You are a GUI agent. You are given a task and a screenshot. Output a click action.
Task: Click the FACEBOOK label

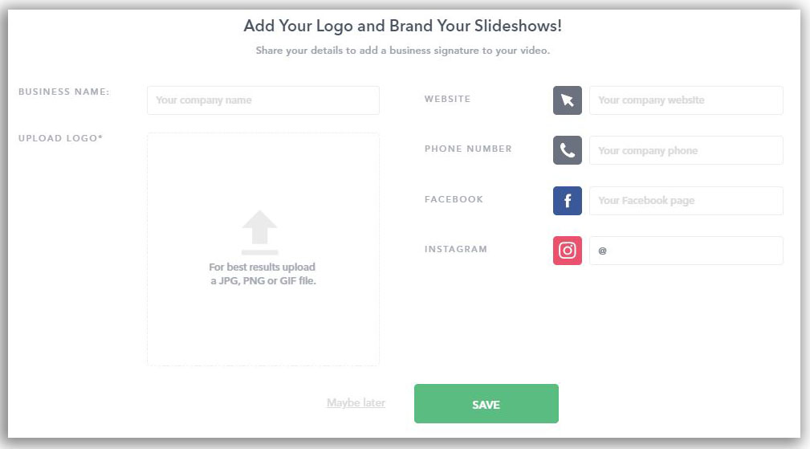(454, 199)
